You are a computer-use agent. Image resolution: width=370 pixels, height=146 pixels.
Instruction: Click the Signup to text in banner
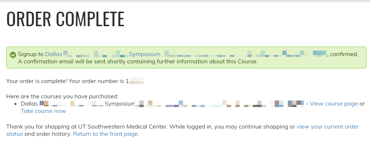tap(31, 54)
